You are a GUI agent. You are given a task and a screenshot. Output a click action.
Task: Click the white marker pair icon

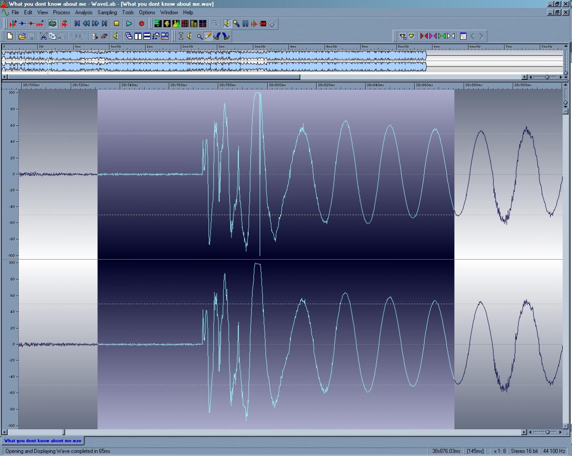pyautogui.click(x=451, y=36)
